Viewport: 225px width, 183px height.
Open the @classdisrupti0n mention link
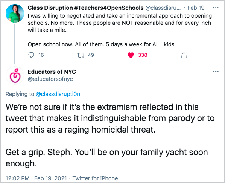pyautogui.click(x=58, y=94)
